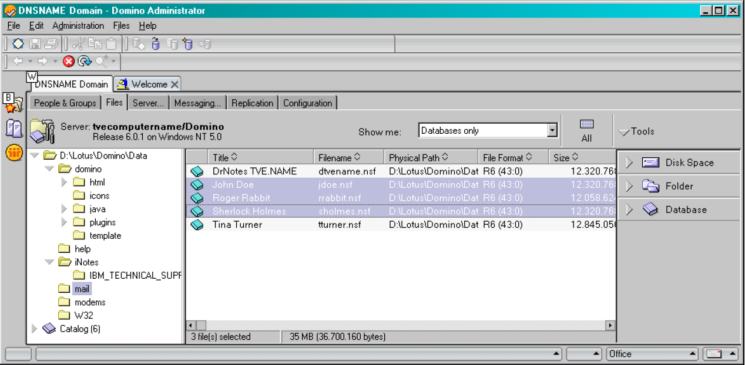Click the key and database toolbar icon
Screen dimensions: 745x365
[x=204, y=43]
